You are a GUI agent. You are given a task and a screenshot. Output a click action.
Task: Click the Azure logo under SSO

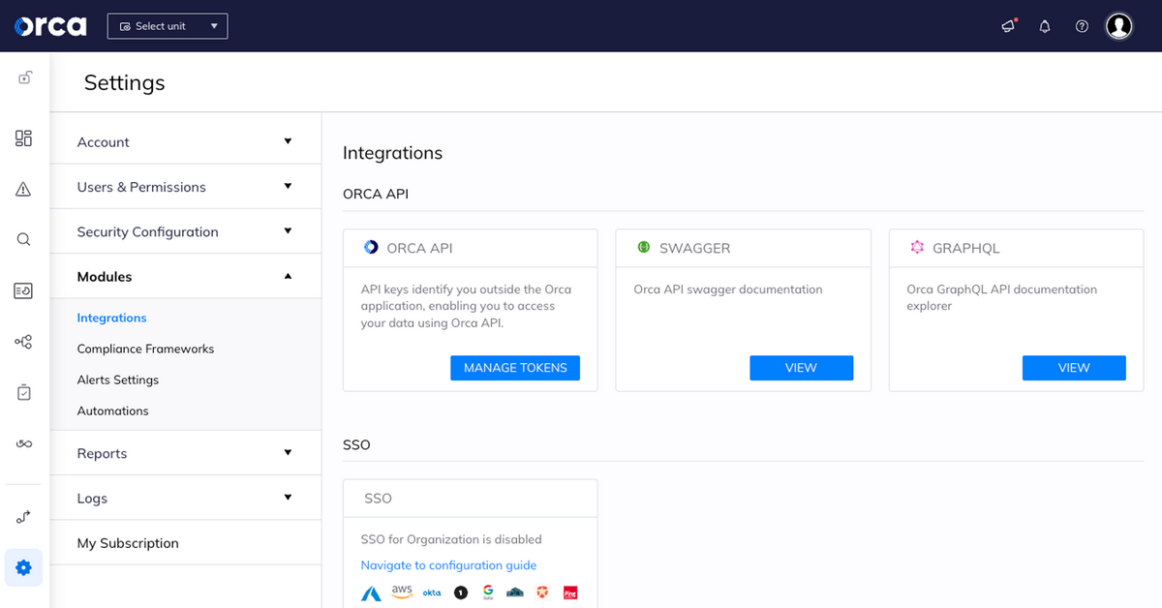point(372,593)
